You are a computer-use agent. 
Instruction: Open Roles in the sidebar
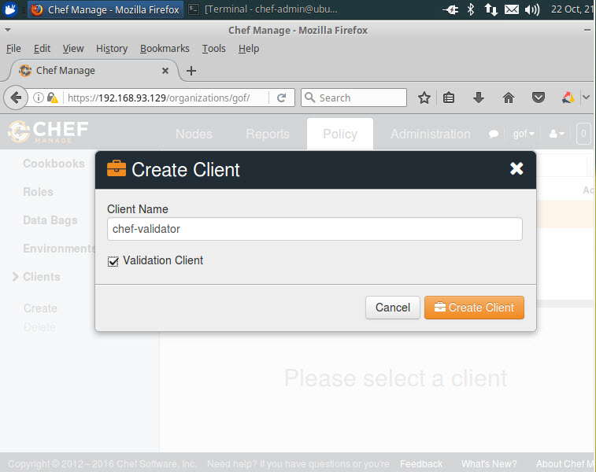tap(38, 192)
